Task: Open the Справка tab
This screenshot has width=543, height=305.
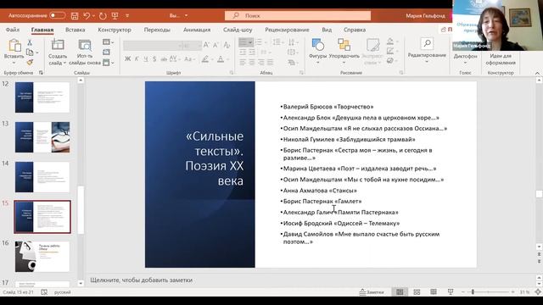Action: pyautogui.click(x=355, y=30)
